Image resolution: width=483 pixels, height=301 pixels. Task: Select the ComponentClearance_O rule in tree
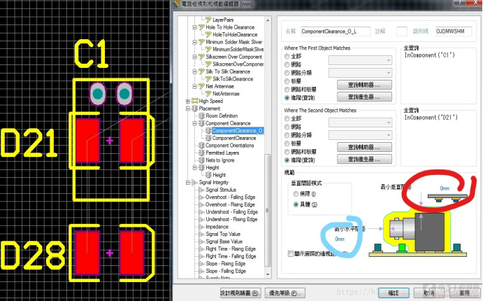237,131
